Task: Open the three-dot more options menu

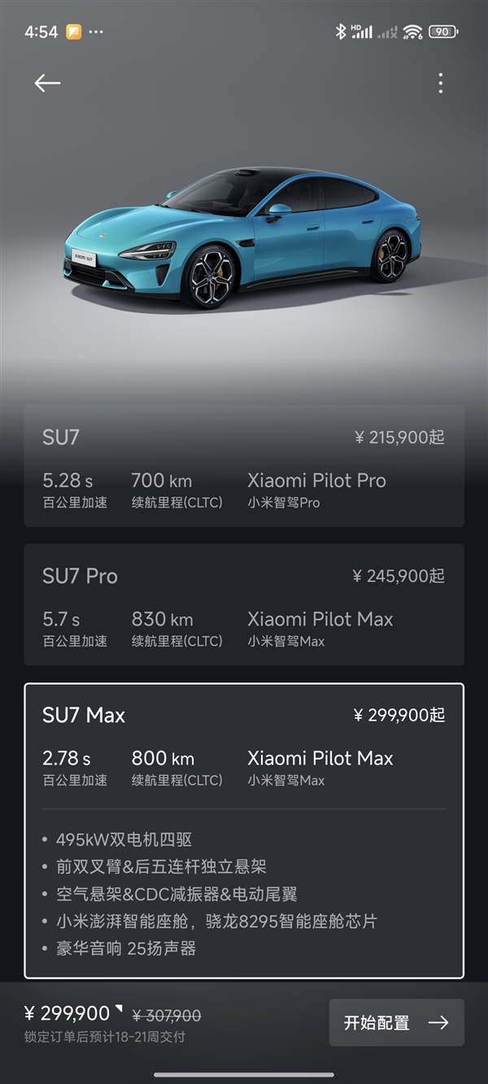Action: click(x=440, y=83)
